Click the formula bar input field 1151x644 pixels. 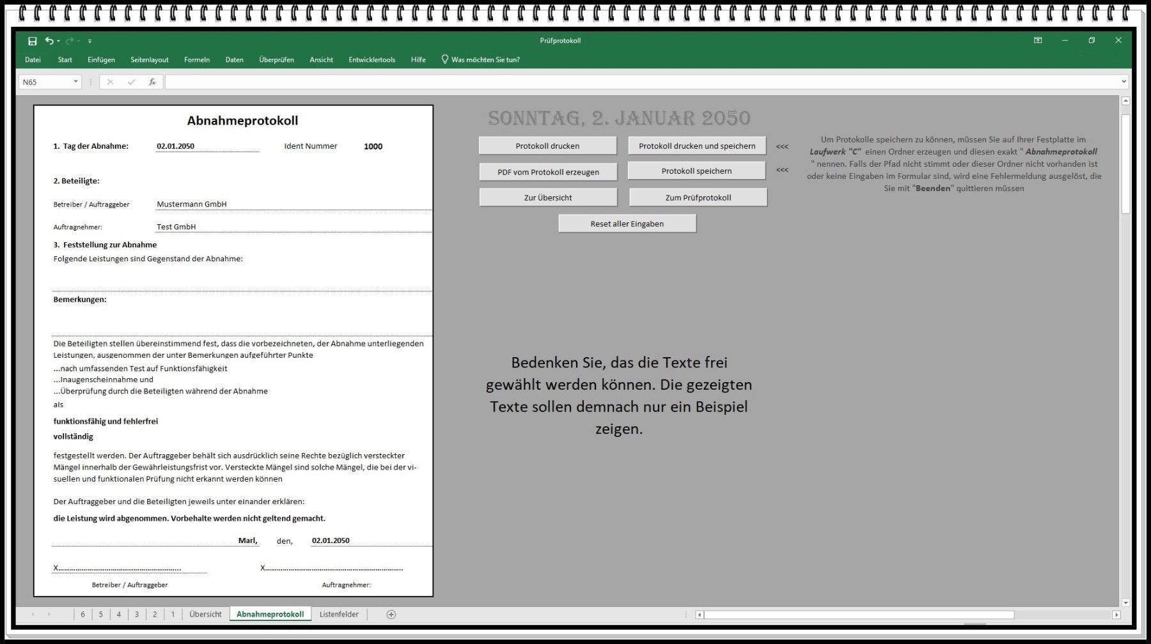[x=639, y=82]
